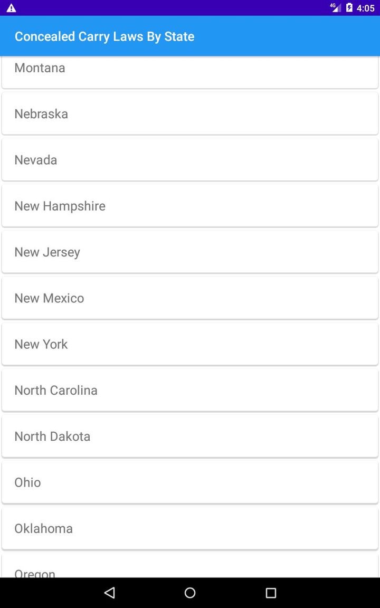Choose New Hampshire from the list
Viewport: 380px width, 608px height.
tap(190, 206)
